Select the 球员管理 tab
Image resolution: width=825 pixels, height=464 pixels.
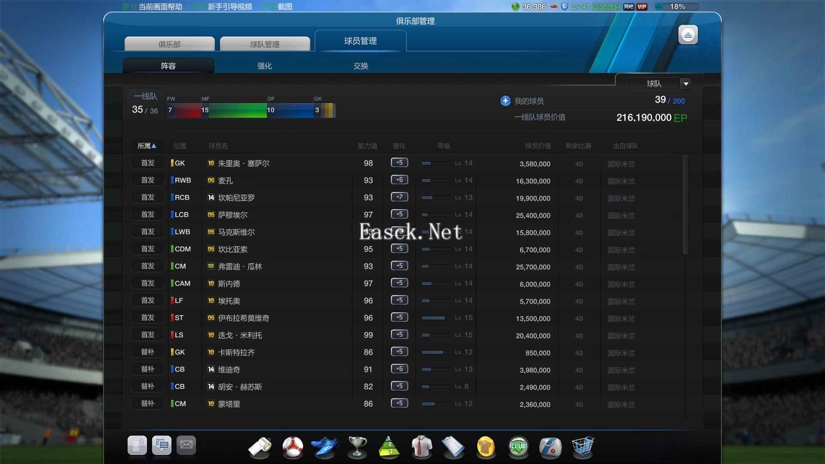tap(361, 41)
